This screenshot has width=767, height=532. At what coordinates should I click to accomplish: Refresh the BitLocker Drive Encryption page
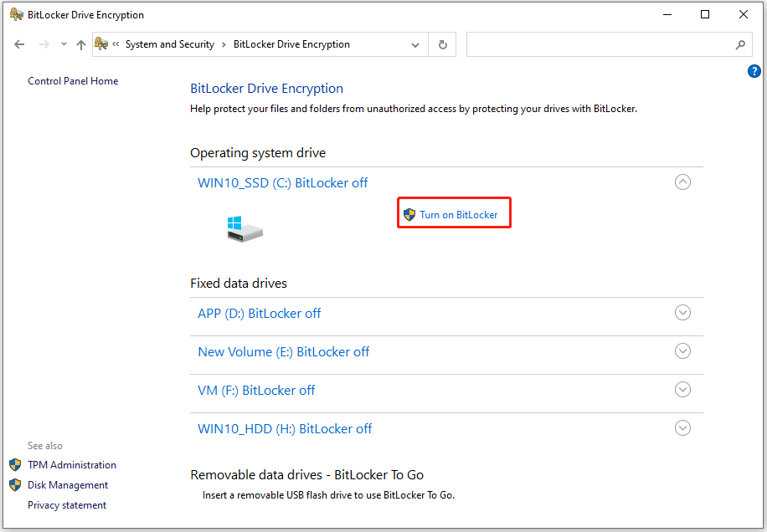point(442,44)
